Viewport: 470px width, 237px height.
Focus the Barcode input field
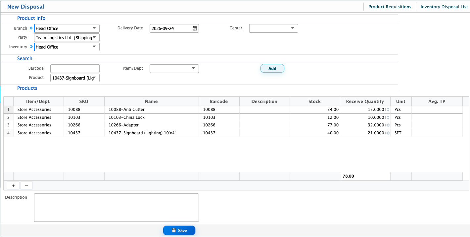75,69
